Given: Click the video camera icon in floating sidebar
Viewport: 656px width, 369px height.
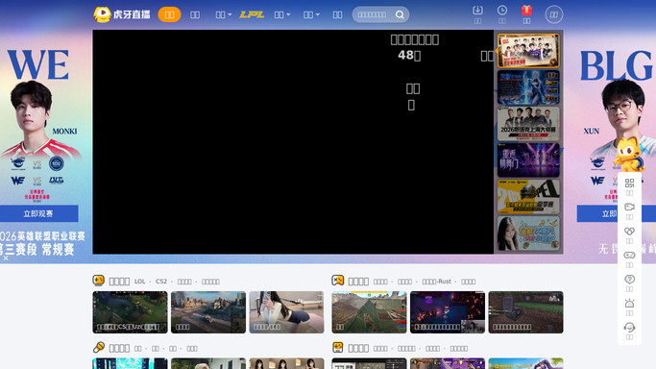Looking at the screenshot, I should [629, 207].
